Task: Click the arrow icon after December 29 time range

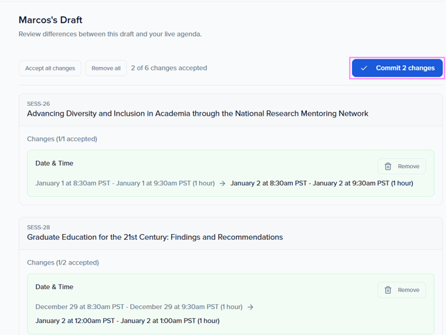Action: [x=250, y=307]
